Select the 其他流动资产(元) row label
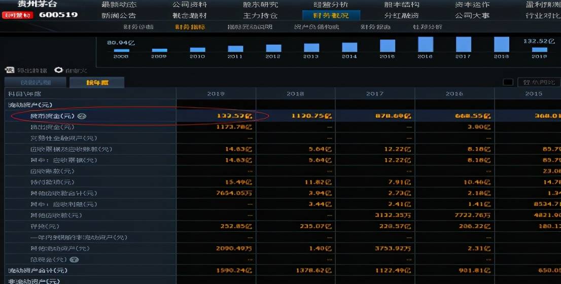The height and width of the screenshot is (284, 561). tap(60, 248)
